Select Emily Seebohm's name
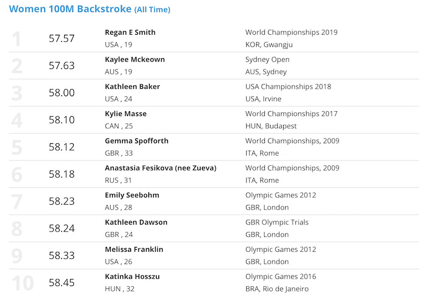The height and width of the screenshot is (300, 428). (x=132, y=195)
